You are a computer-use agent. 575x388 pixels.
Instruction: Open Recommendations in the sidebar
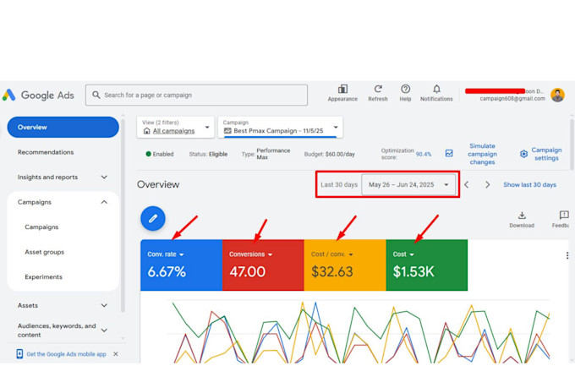46,152
